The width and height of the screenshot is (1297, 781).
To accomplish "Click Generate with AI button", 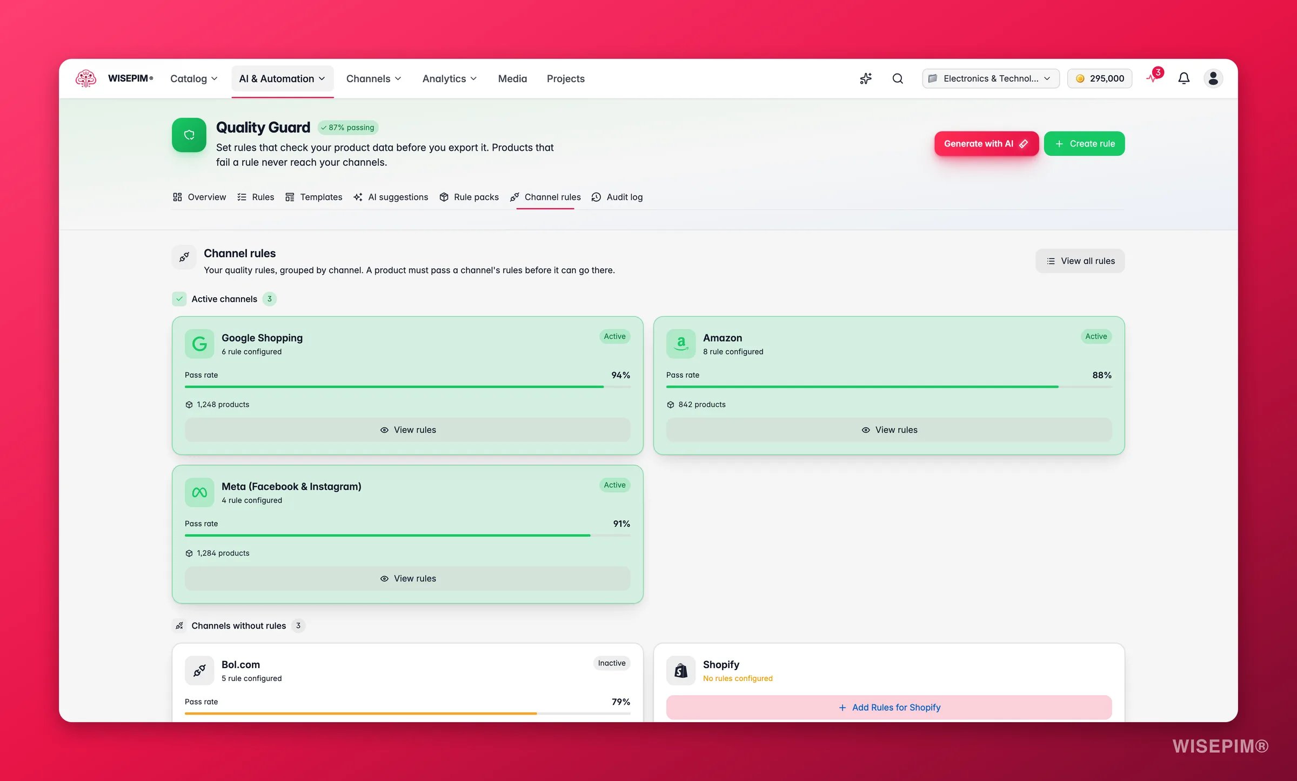I will (986, 144).
